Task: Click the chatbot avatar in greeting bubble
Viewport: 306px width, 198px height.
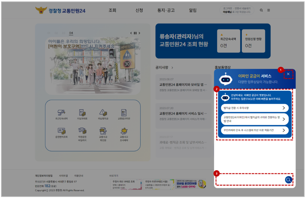Action: (225, 97)
